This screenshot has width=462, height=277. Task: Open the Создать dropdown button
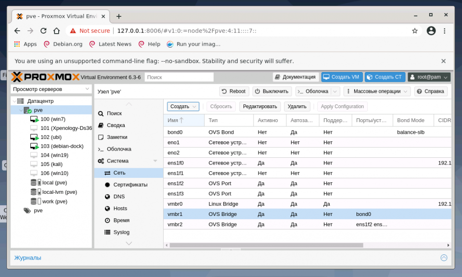[x=183, y=107]
